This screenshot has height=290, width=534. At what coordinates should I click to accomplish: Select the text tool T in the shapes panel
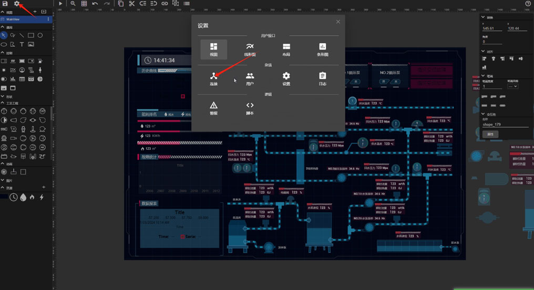[22, 45]
